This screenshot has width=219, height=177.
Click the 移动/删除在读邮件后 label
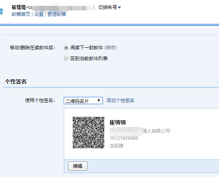[x=32, y=48]
